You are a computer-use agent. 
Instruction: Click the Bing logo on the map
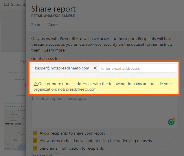(8, 148)
